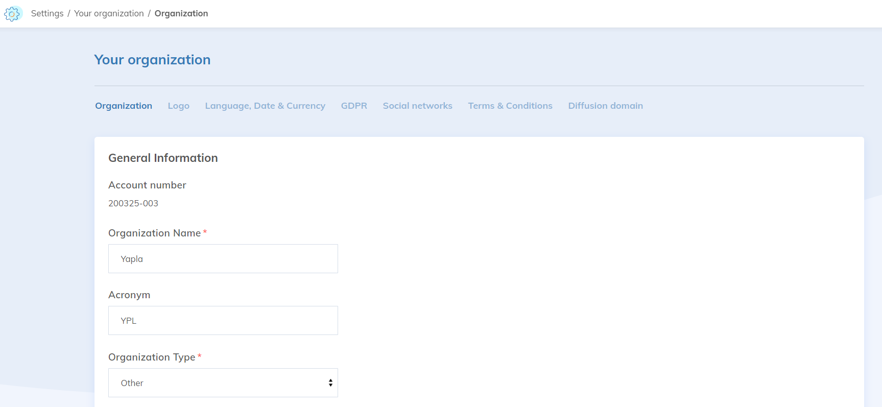This screenshot has height=407, width=882.
Task: Open the Your organization breadcrumb link
Action: 109,14
